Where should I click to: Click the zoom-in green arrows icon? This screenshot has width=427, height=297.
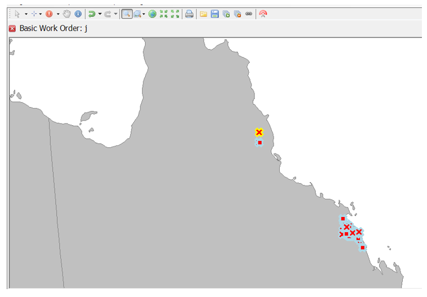[x=164, y=14]
